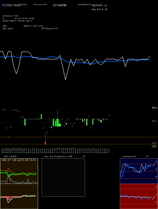The image size is (158, 209).
Task: Click the 'SI 14/3: 45.59 / 46.86' reading
Action: [24, 18]
